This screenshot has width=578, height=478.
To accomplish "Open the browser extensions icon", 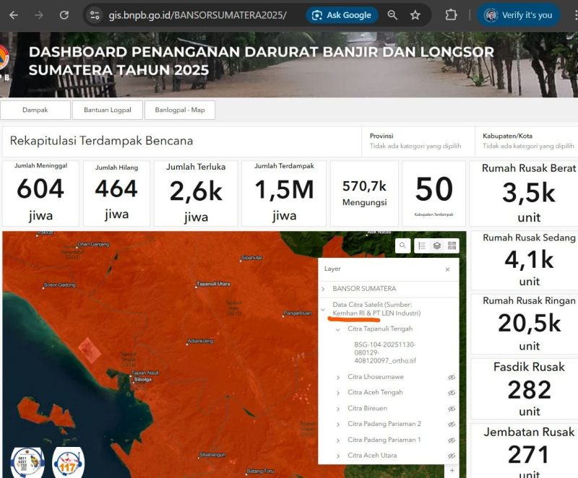I will (x=452, y=14).
